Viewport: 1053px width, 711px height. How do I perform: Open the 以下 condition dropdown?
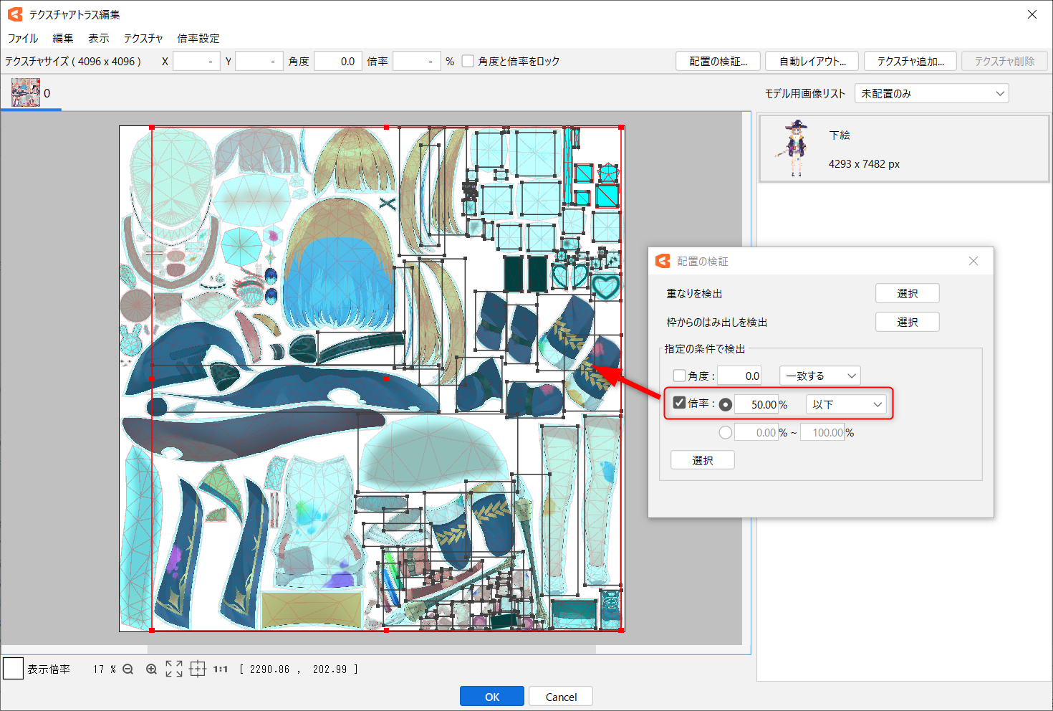[846, 404]
